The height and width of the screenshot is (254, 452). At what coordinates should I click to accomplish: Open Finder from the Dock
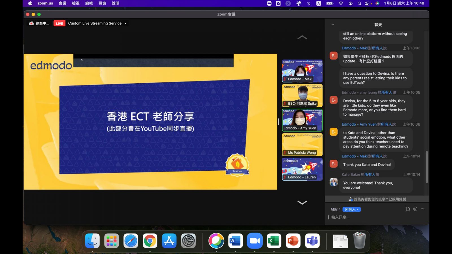click(92, 241)
